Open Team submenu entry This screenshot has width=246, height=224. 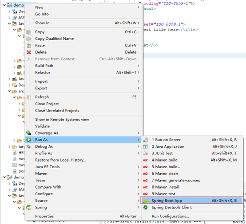click(x=84, y=180)
